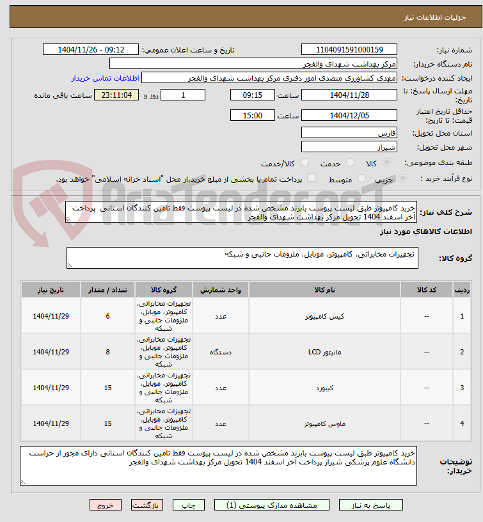This screenshot has height=522, width=483.
Task: Click the جزئیات اطلاعات نیاز page title
Action: pos(435,17)
